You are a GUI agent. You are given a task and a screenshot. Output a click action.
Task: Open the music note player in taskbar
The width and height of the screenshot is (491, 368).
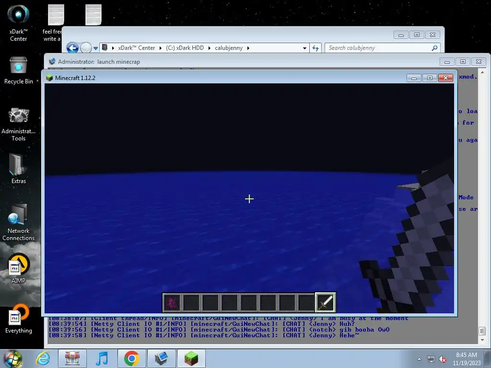coord(102,358)
